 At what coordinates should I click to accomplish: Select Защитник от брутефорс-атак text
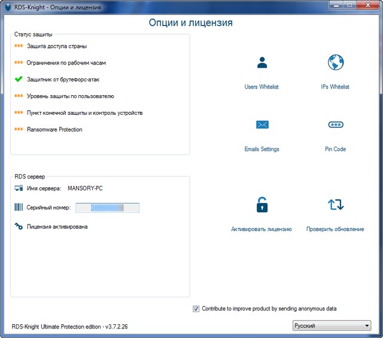pos(63,80)
